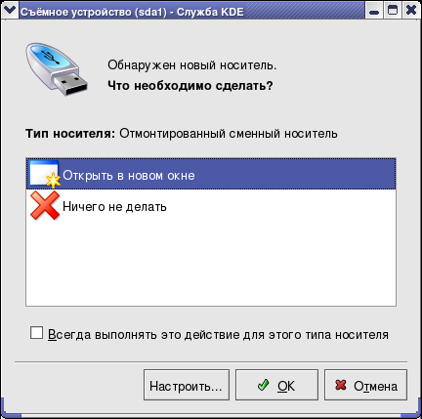Image resolution: width=422 pixels, height=419 pixels.
Task: Confirm with the OK button
Action: [276, 385]
